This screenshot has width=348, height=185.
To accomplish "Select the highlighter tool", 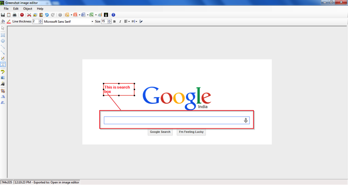I will coord(3,72).
